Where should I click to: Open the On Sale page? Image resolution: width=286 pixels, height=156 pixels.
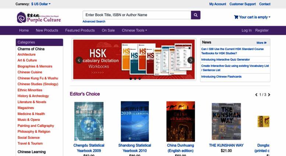tap(108, 30)
